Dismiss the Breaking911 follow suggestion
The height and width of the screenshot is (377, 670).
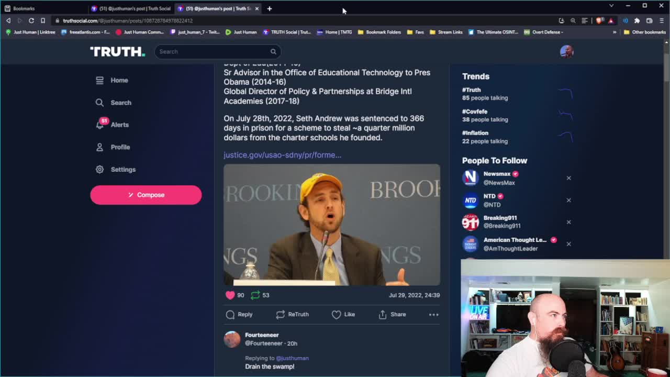pyautogui.click(x=568, y=222)
